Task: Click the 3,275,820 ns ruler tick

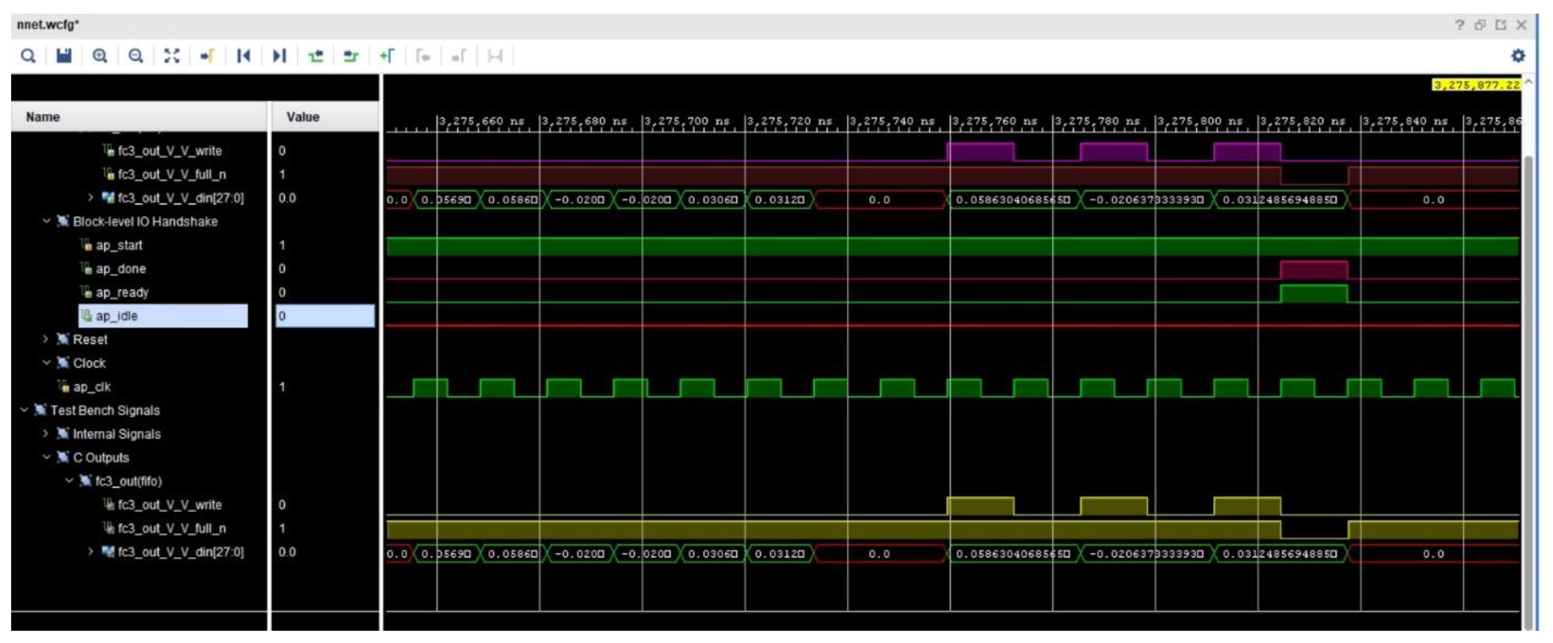Action: coord(1302,121)
